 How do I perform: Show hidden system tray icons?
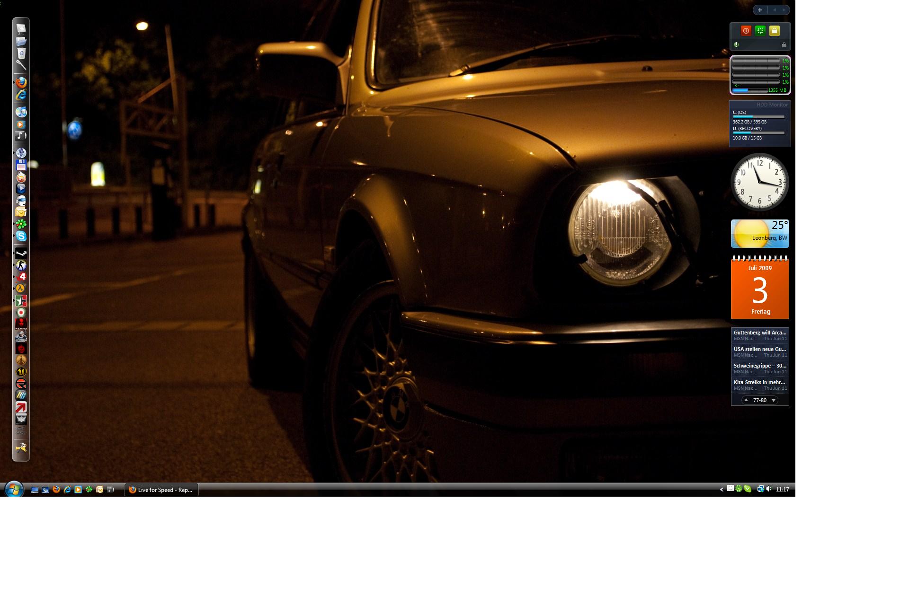[722, 490]
